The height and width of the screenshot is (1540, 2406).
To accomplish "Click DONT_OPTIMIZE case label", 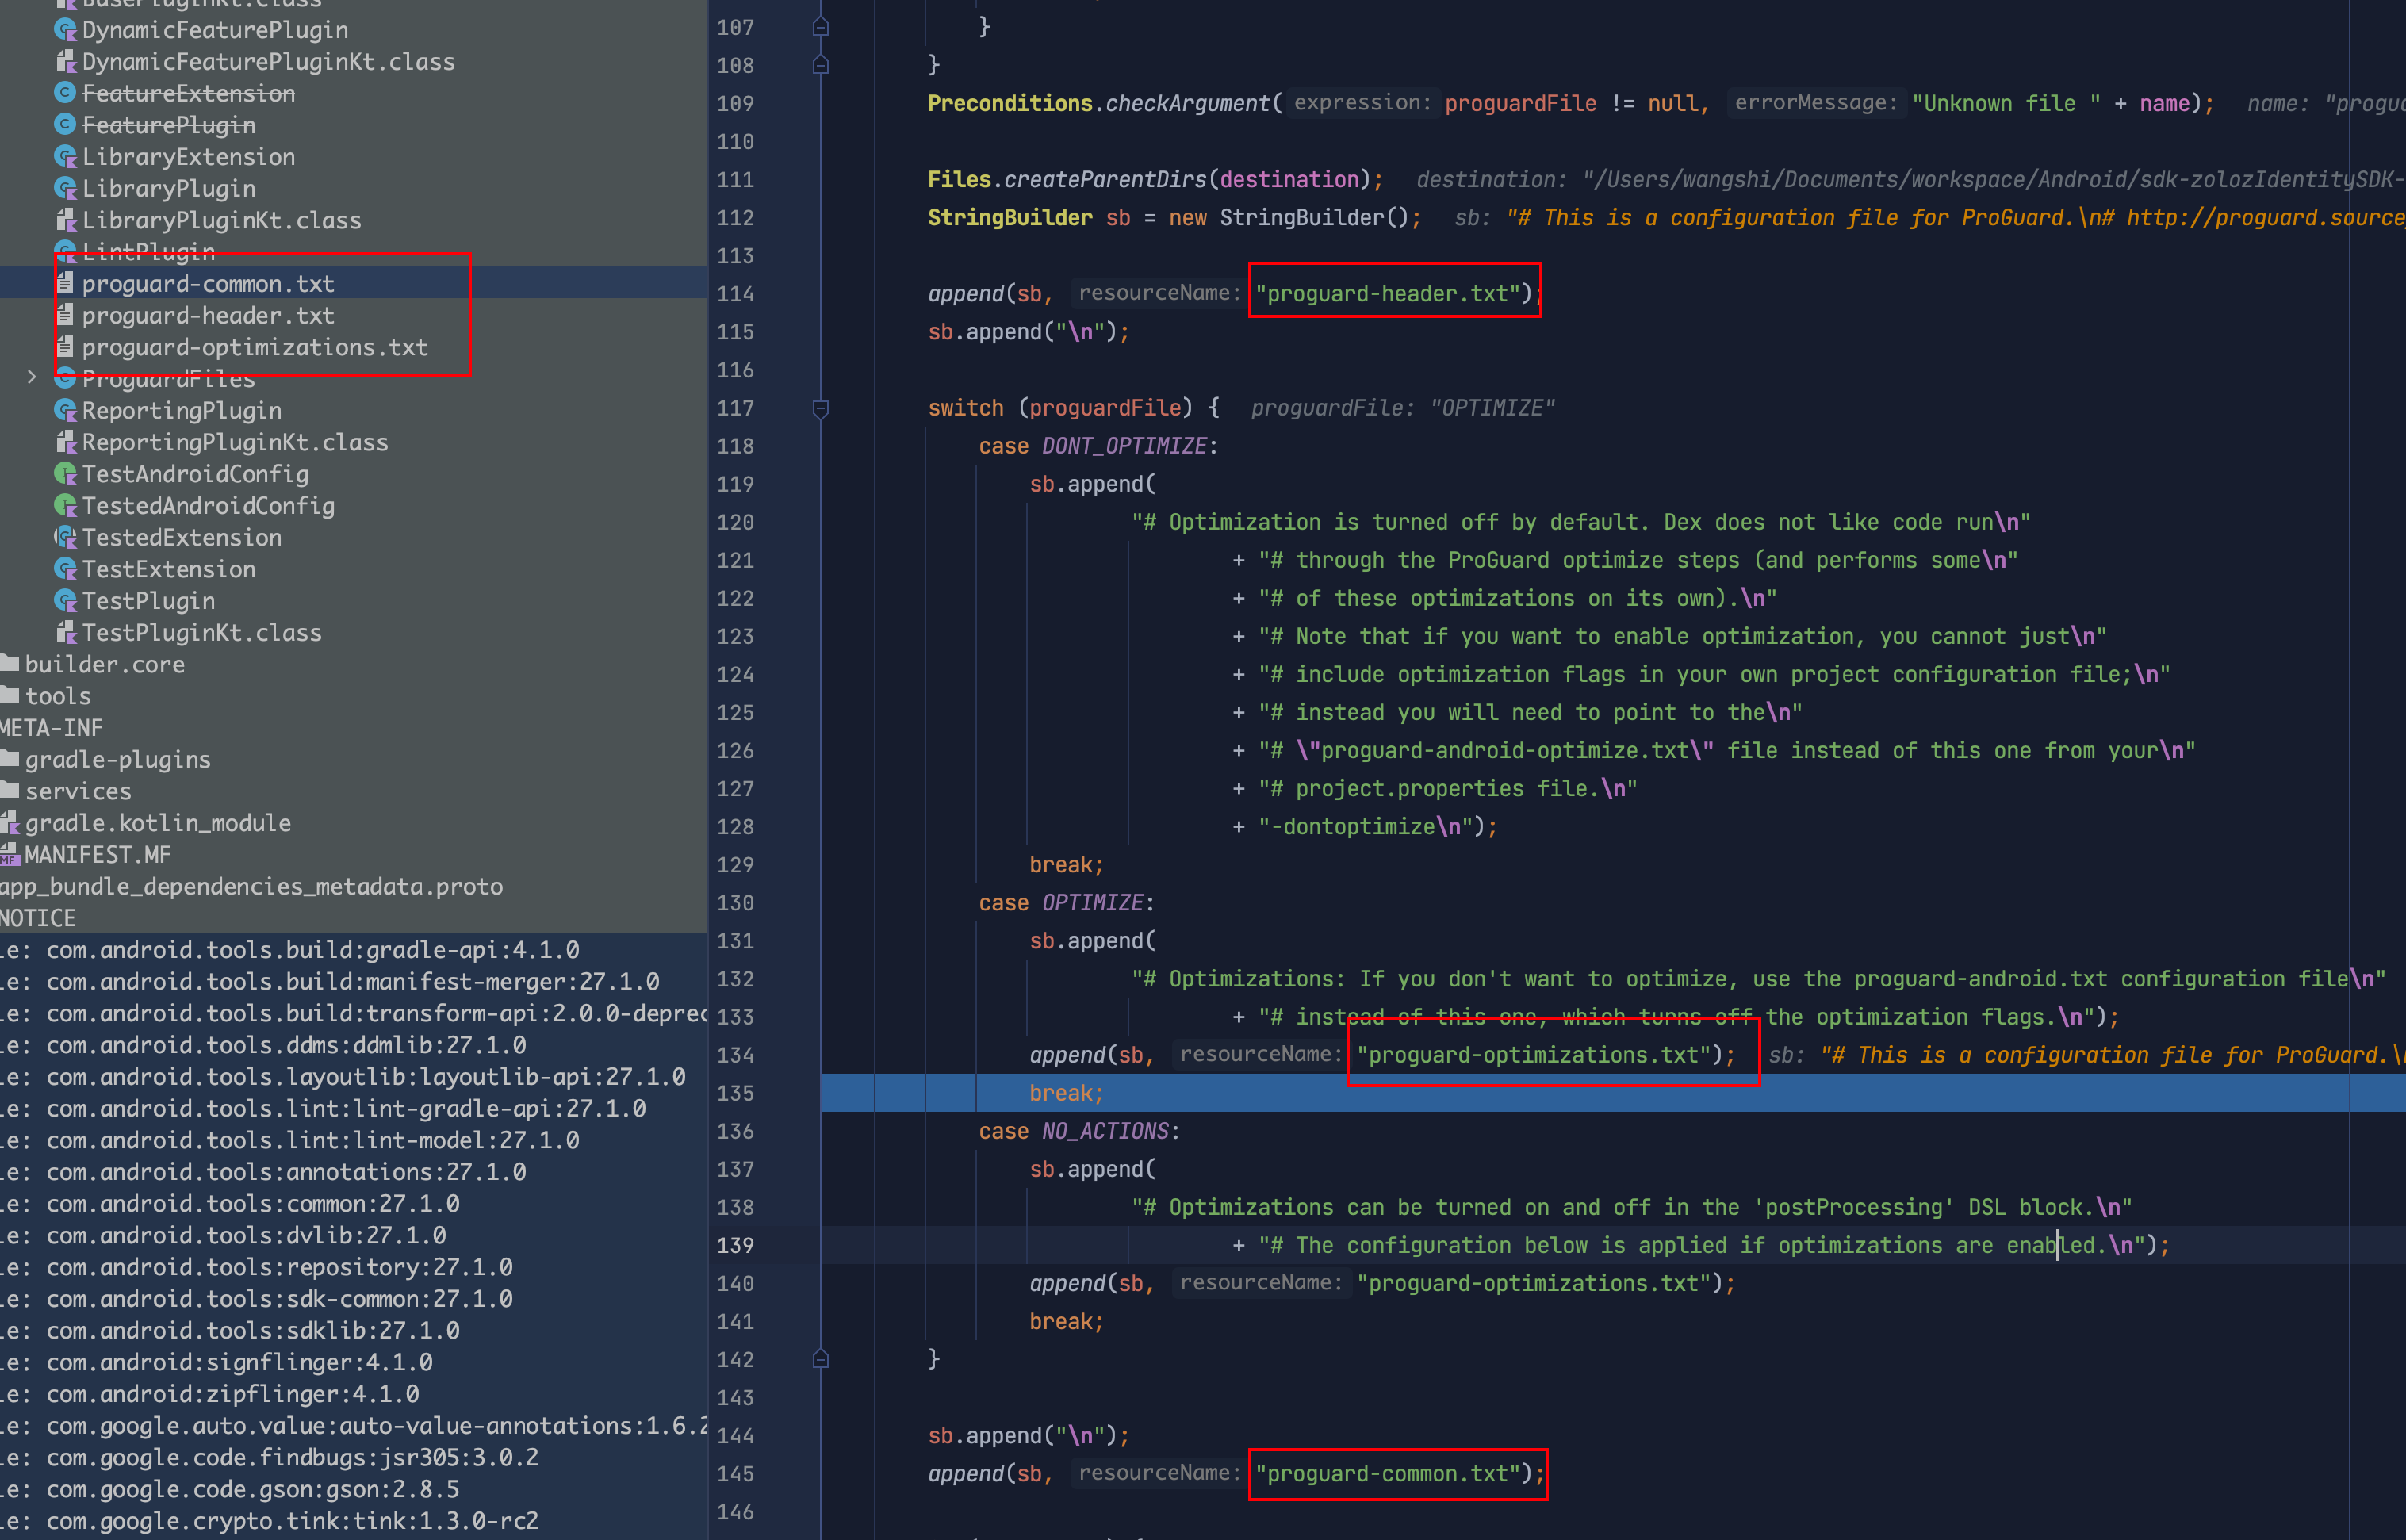I will (x=1124, y=446).
